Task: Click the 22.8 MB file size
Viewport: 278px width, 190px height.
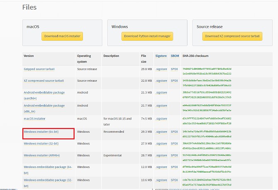Action: (146, 80)
